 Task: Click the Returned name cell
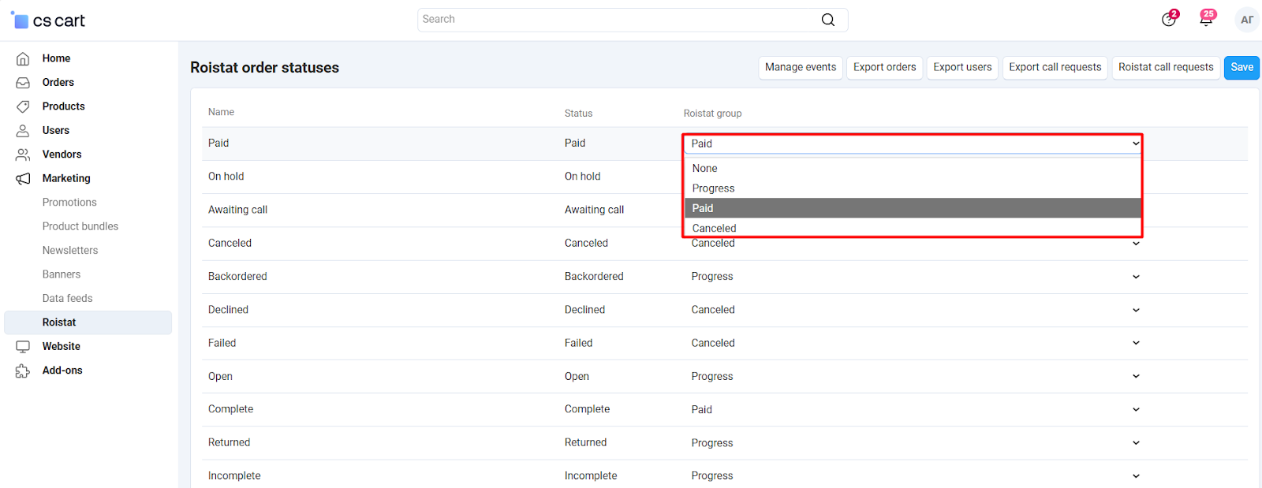[229, 442]
